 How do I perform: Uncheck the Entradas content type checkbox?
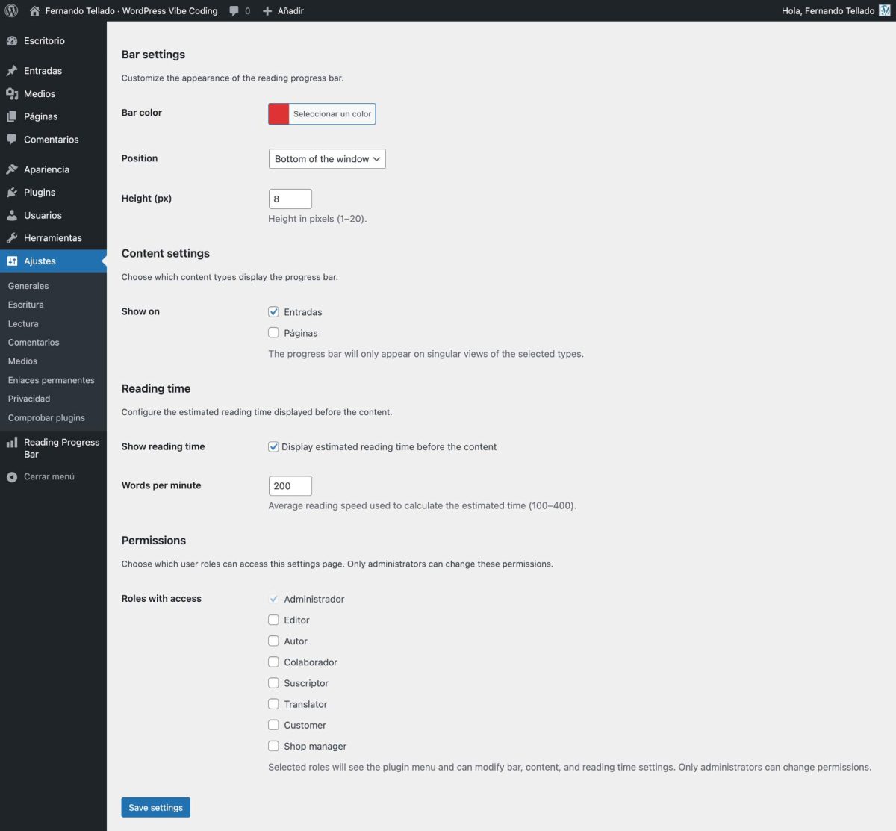[273, 311]
